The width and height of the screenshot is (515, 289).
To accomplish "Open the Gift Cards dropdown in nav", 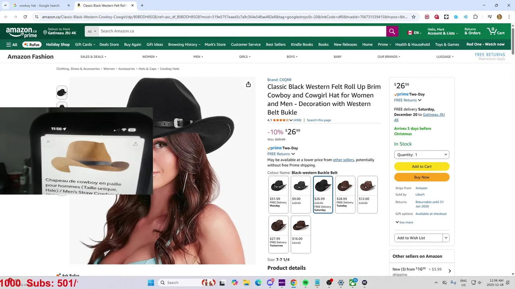I will [x=85, y=45].
